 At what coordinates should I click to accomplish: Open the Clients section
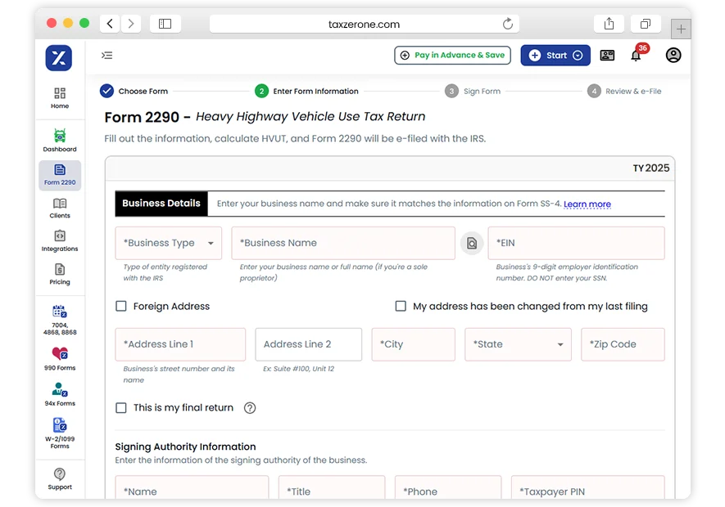[59, 209]
